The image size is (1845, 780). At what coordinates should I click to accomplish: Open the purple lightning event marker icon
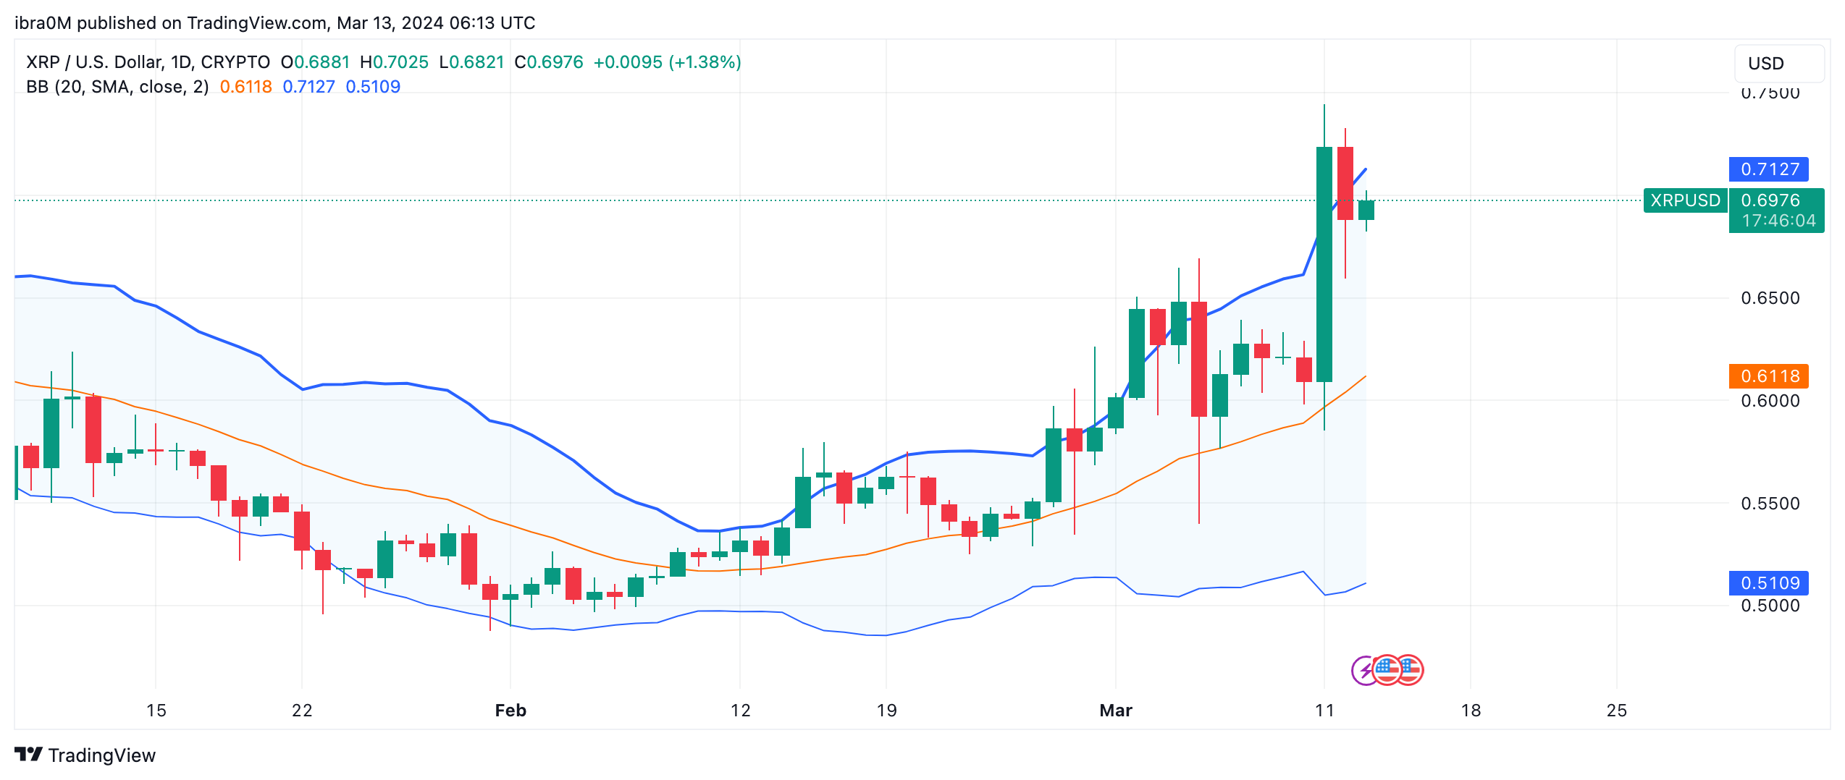click(x=1364, y=670)
